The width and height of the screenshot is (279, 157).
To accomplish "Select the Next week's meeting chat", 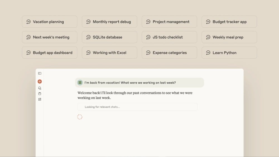I will click(50, 37).
